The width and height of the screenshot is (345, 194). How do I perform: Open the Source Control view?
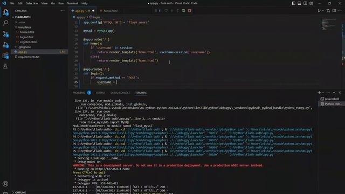pos(5,34)
